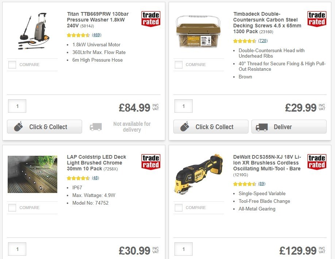Click the quantity field for the LAP deck lights
Image resolution: width=335 pixels, height=259 pixels.
click(17, 249)
